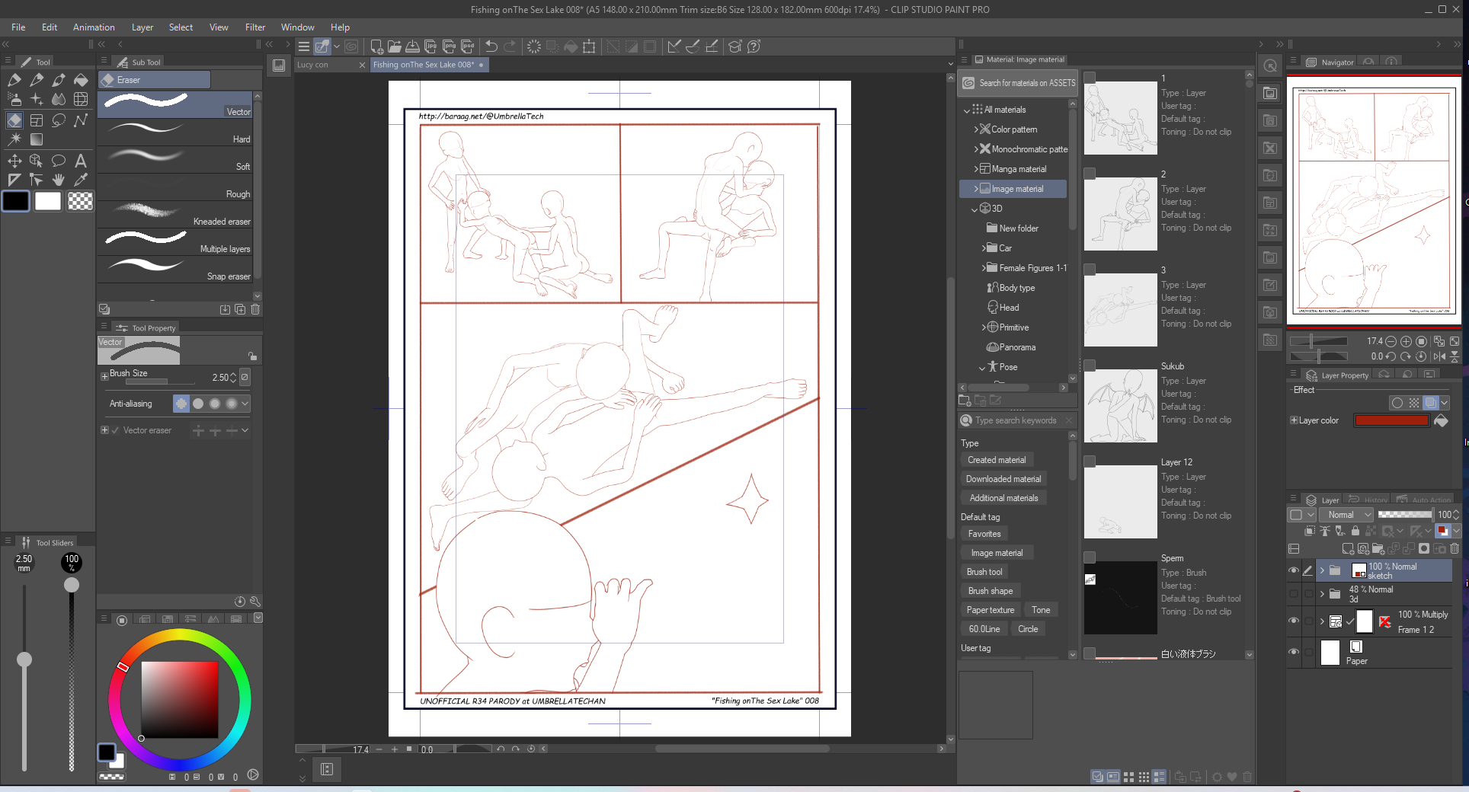The width and height of the screenshot is (1469, 792).
Task: Expand the Manga material folder
Action: (x=976, y=169)
